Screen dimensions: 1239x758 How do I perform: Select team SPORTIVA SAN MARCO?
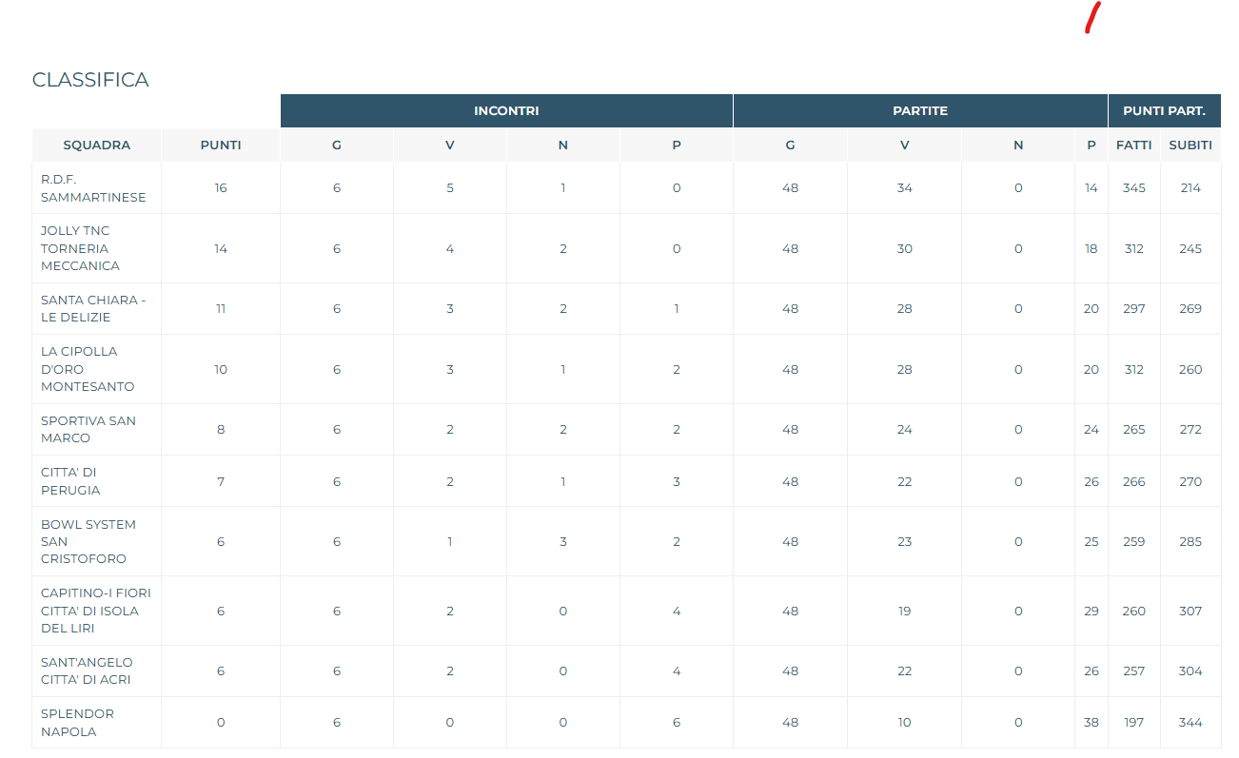[88, 430]
